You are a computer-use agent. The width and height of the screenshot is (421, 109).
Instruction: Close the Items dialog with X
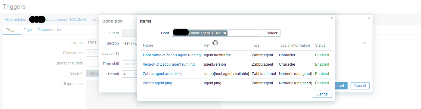pyautogui.click(x=332, y=18)
